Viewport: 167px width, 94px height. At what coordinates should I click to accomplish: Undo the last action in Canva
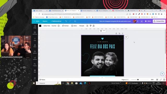coord(66,21)
